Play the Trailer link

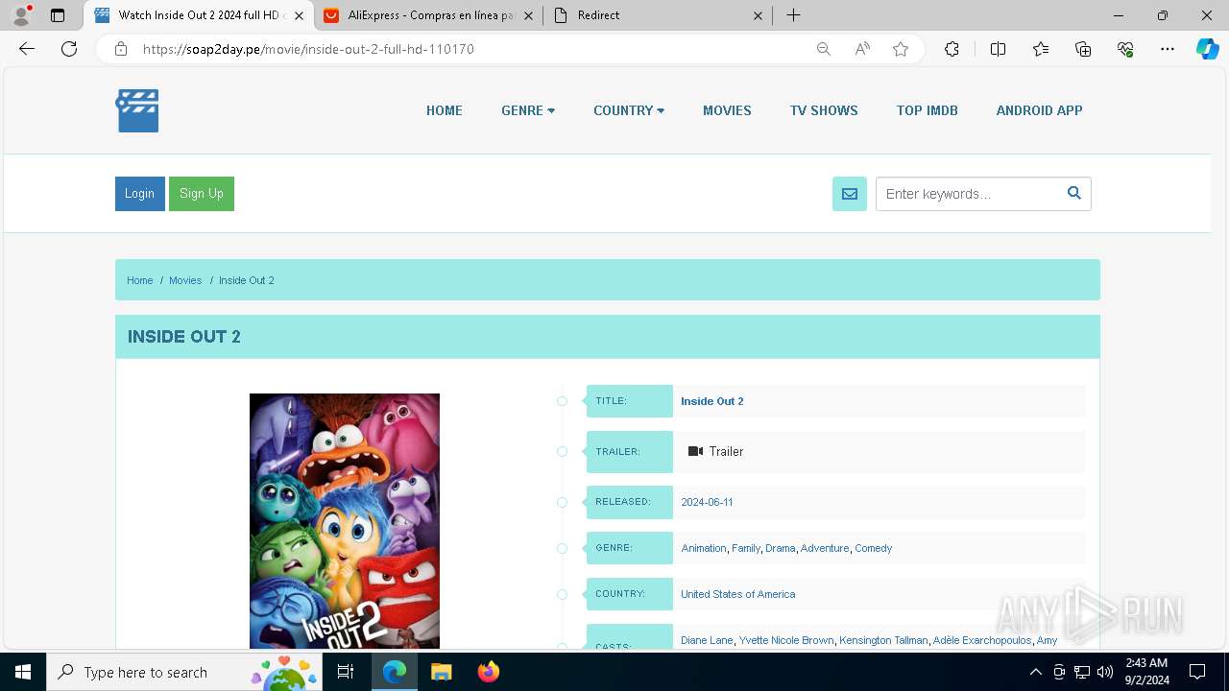(716, 451)
